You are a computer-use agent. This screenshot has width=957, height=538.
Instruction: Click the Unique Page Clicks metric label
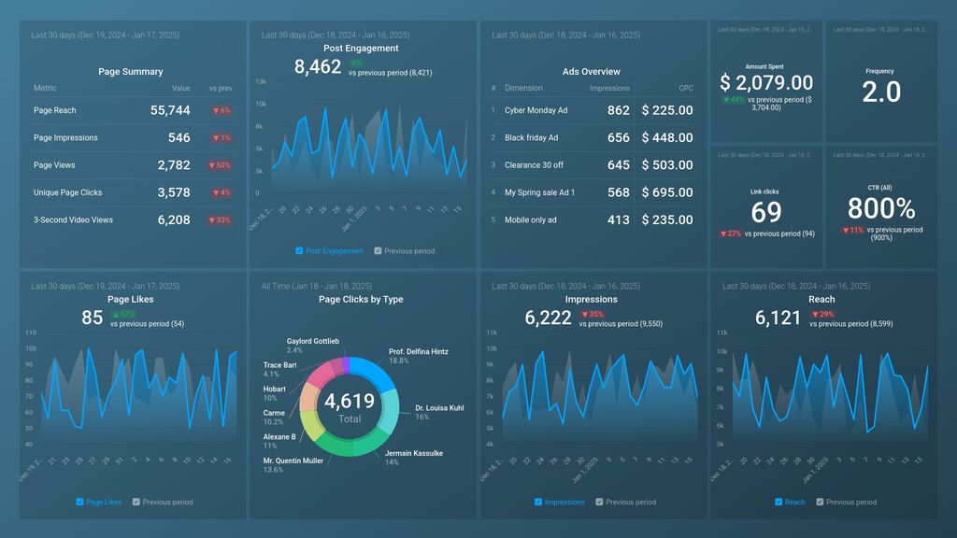(67, 192)
